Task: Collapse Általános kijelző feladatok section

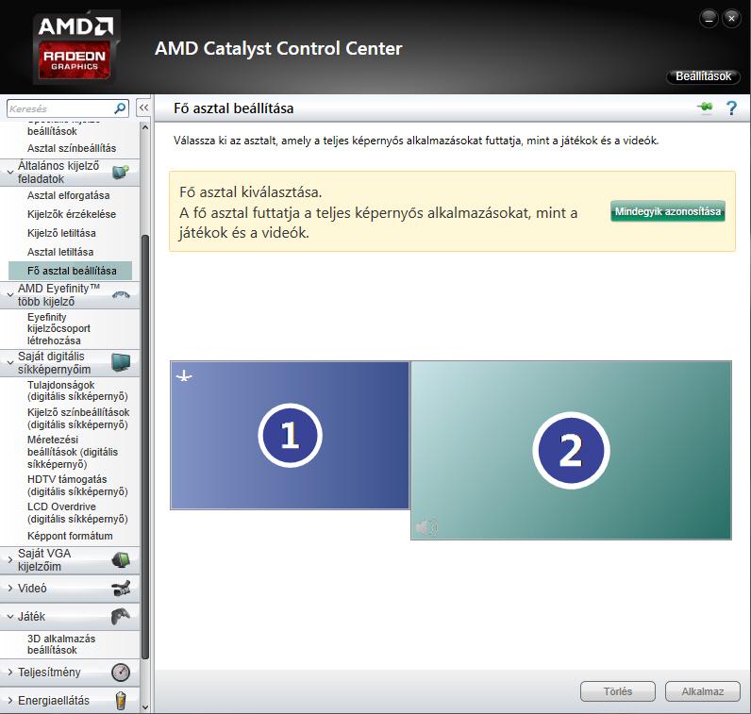Action: [x=9, y=172]
